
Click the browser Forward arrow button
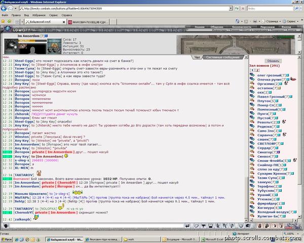pos(10,9)
